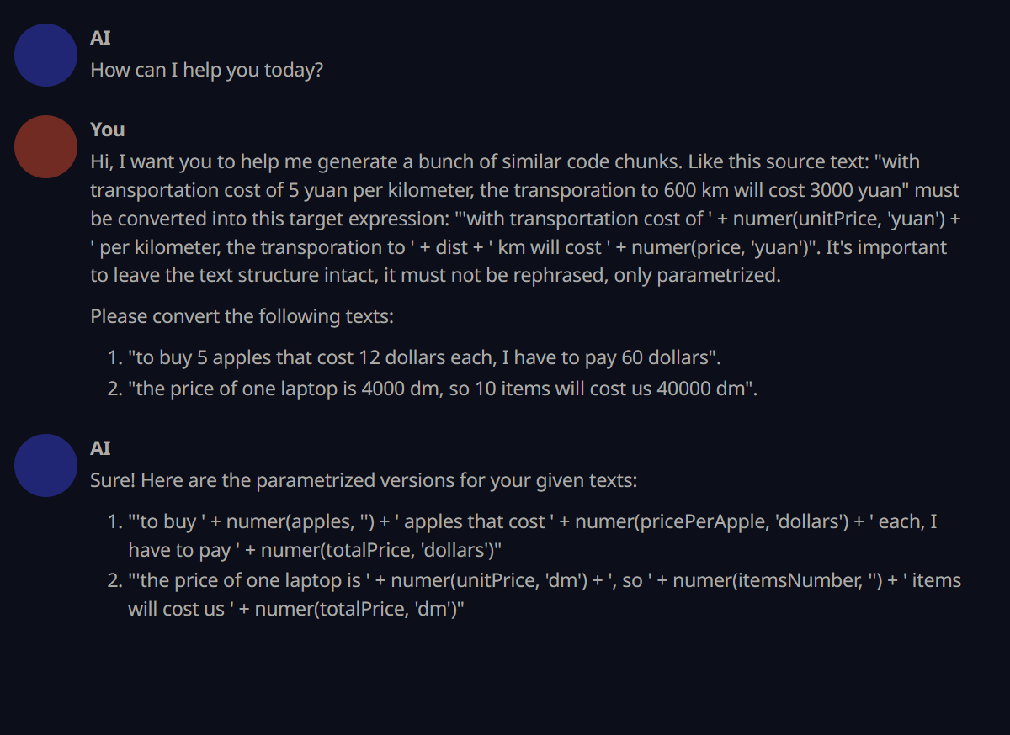
Task: Select the 'AI' name above the greeting
Action: point(100,38)
